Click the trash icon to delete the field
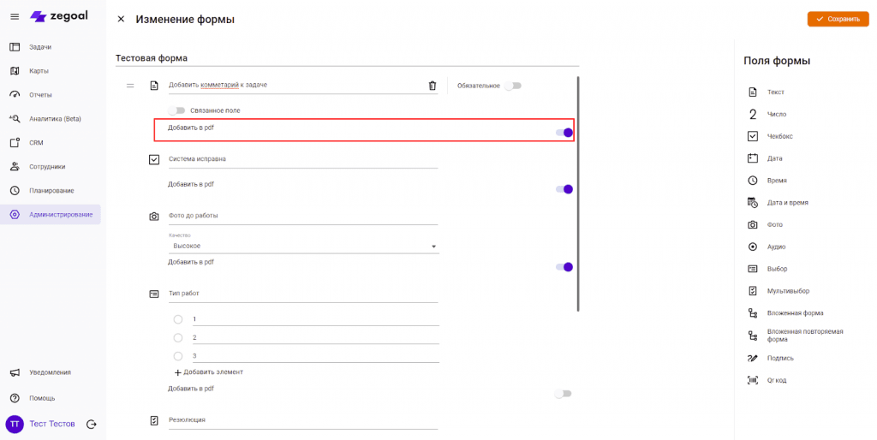 432,86
